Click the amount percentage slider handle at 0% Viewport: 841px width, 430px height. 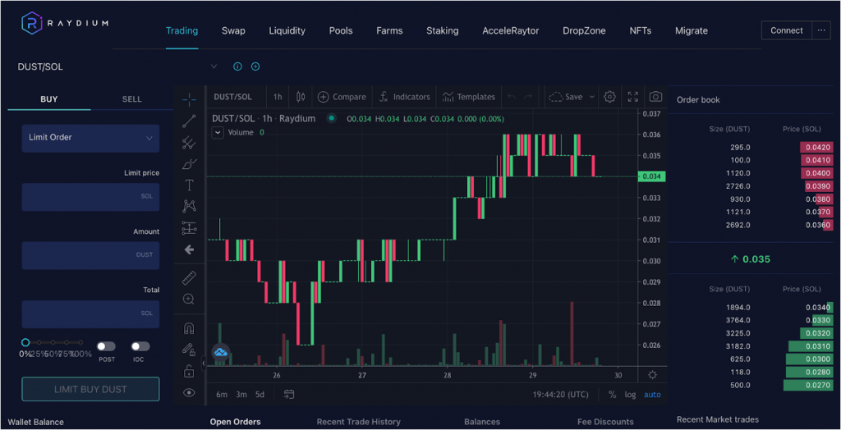tap(25, 342)
